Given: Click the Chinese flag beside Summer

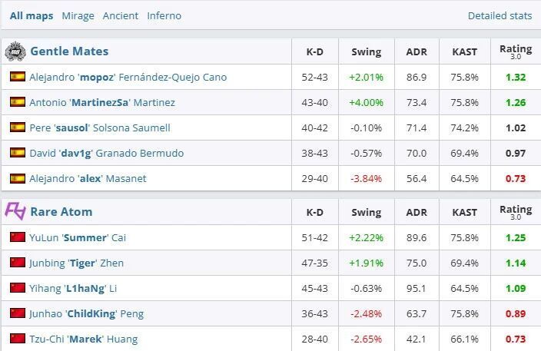Looking at the screenshot, I should tap(17, 237).
